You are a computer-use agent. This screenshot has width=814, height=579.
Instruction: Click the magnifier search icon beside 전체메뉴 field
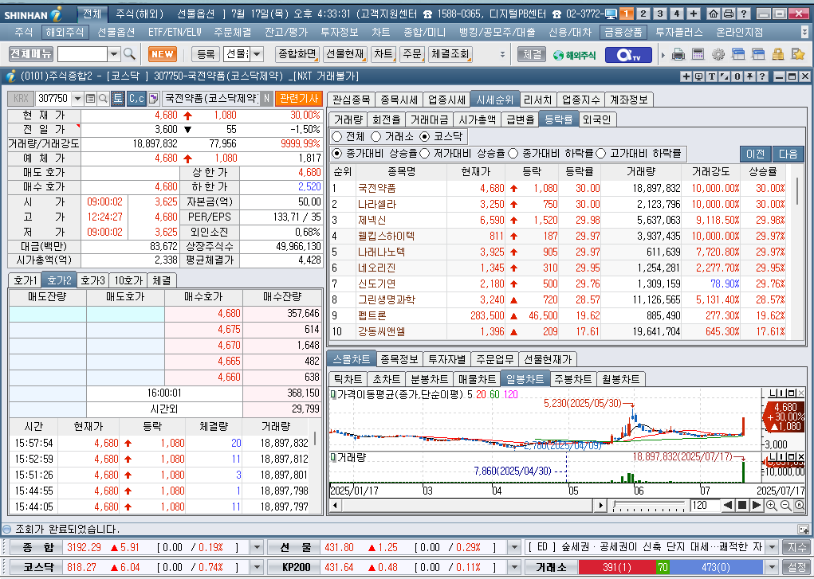click(129, 54)
